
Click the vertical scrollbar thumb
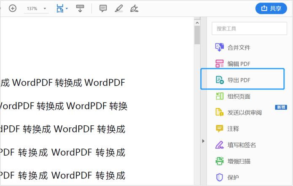[197, 35]
